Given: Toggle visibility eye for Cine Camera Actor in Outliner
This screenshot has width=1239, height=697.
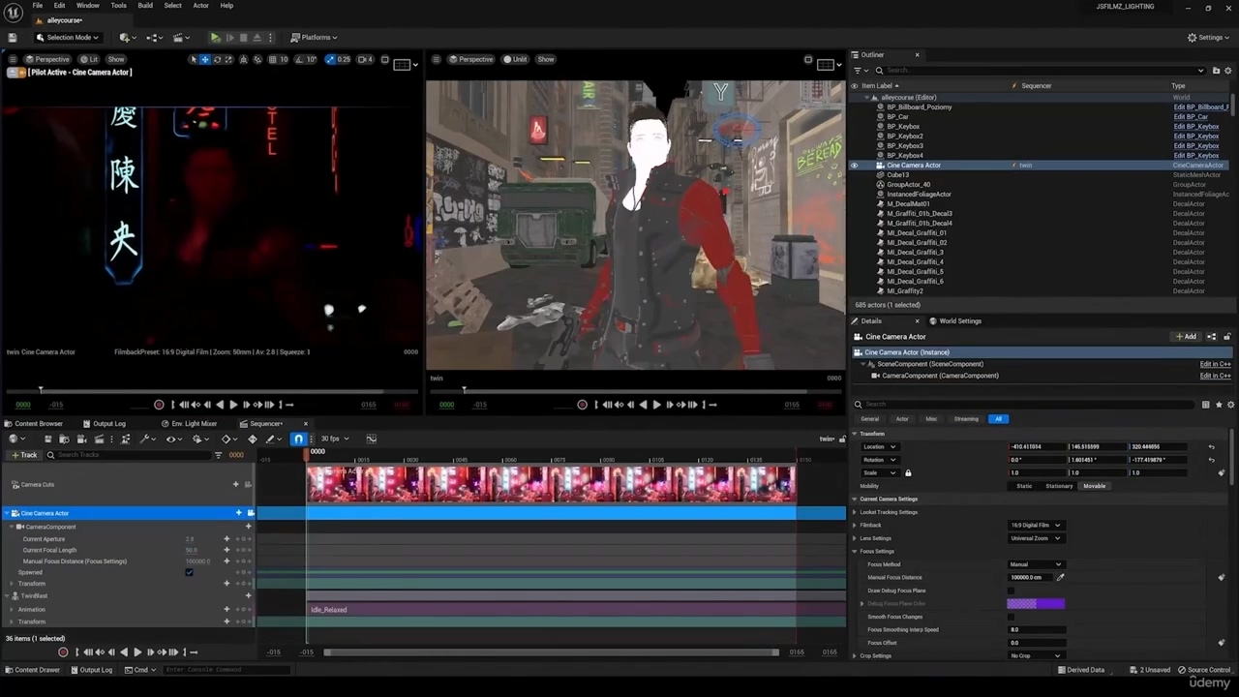Looking at the screenshot, I should pos(854,166).
